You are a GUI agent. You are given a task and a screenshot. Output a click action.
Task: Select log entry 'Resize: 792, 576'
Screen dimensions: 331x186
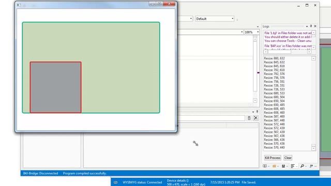(274, 74)
